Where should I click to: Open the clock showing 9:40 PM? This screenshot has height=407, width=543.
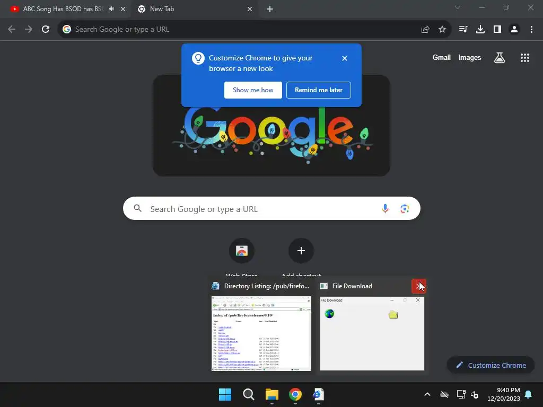[x=504, y=394]
